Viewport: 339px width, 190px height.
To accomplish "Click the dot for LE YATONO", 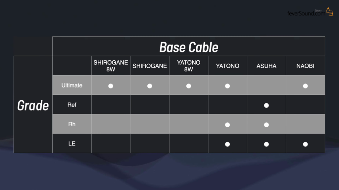I will point(227,144).
